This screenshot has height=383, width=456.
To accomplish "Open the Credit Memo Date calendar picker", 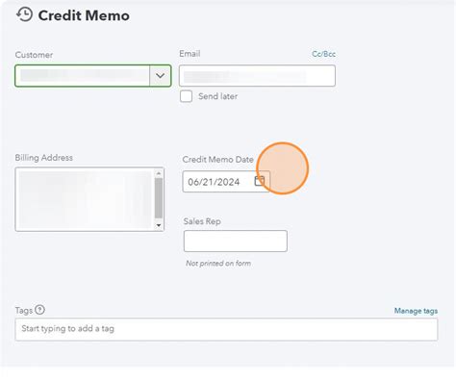I will point(260,181).
